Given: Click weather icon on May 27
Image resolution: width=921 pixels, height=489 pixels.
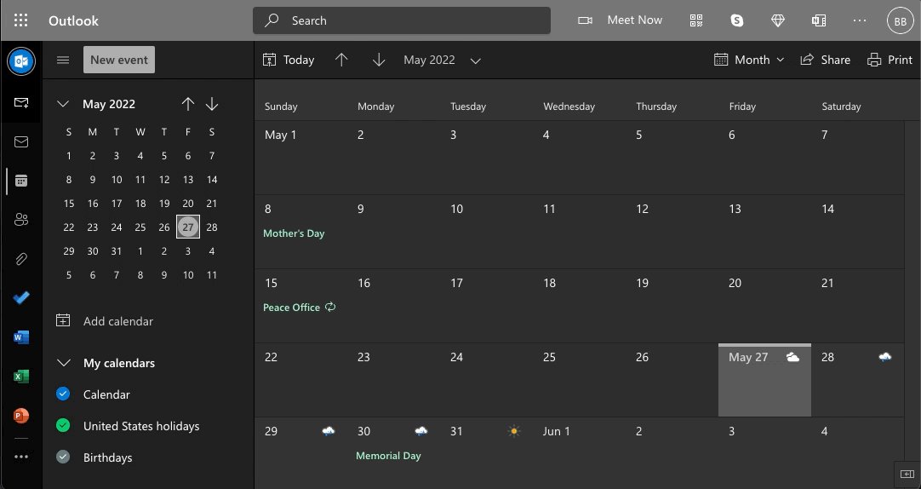Looking at the screenshot, I should click(793, 357).
